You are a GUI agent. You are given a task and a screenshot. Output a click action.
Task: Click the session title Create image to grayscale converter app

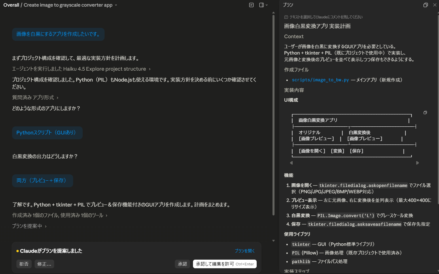pyautogui.click(x=68, y=5)
